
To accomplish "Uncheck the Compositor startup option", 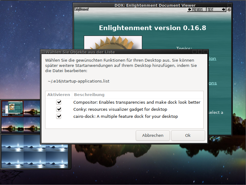I will pyautogui.click(x=59, y=102).
